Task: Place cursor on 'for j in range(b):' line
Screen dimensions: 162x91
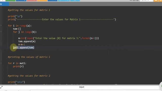Action: (25, 32)
